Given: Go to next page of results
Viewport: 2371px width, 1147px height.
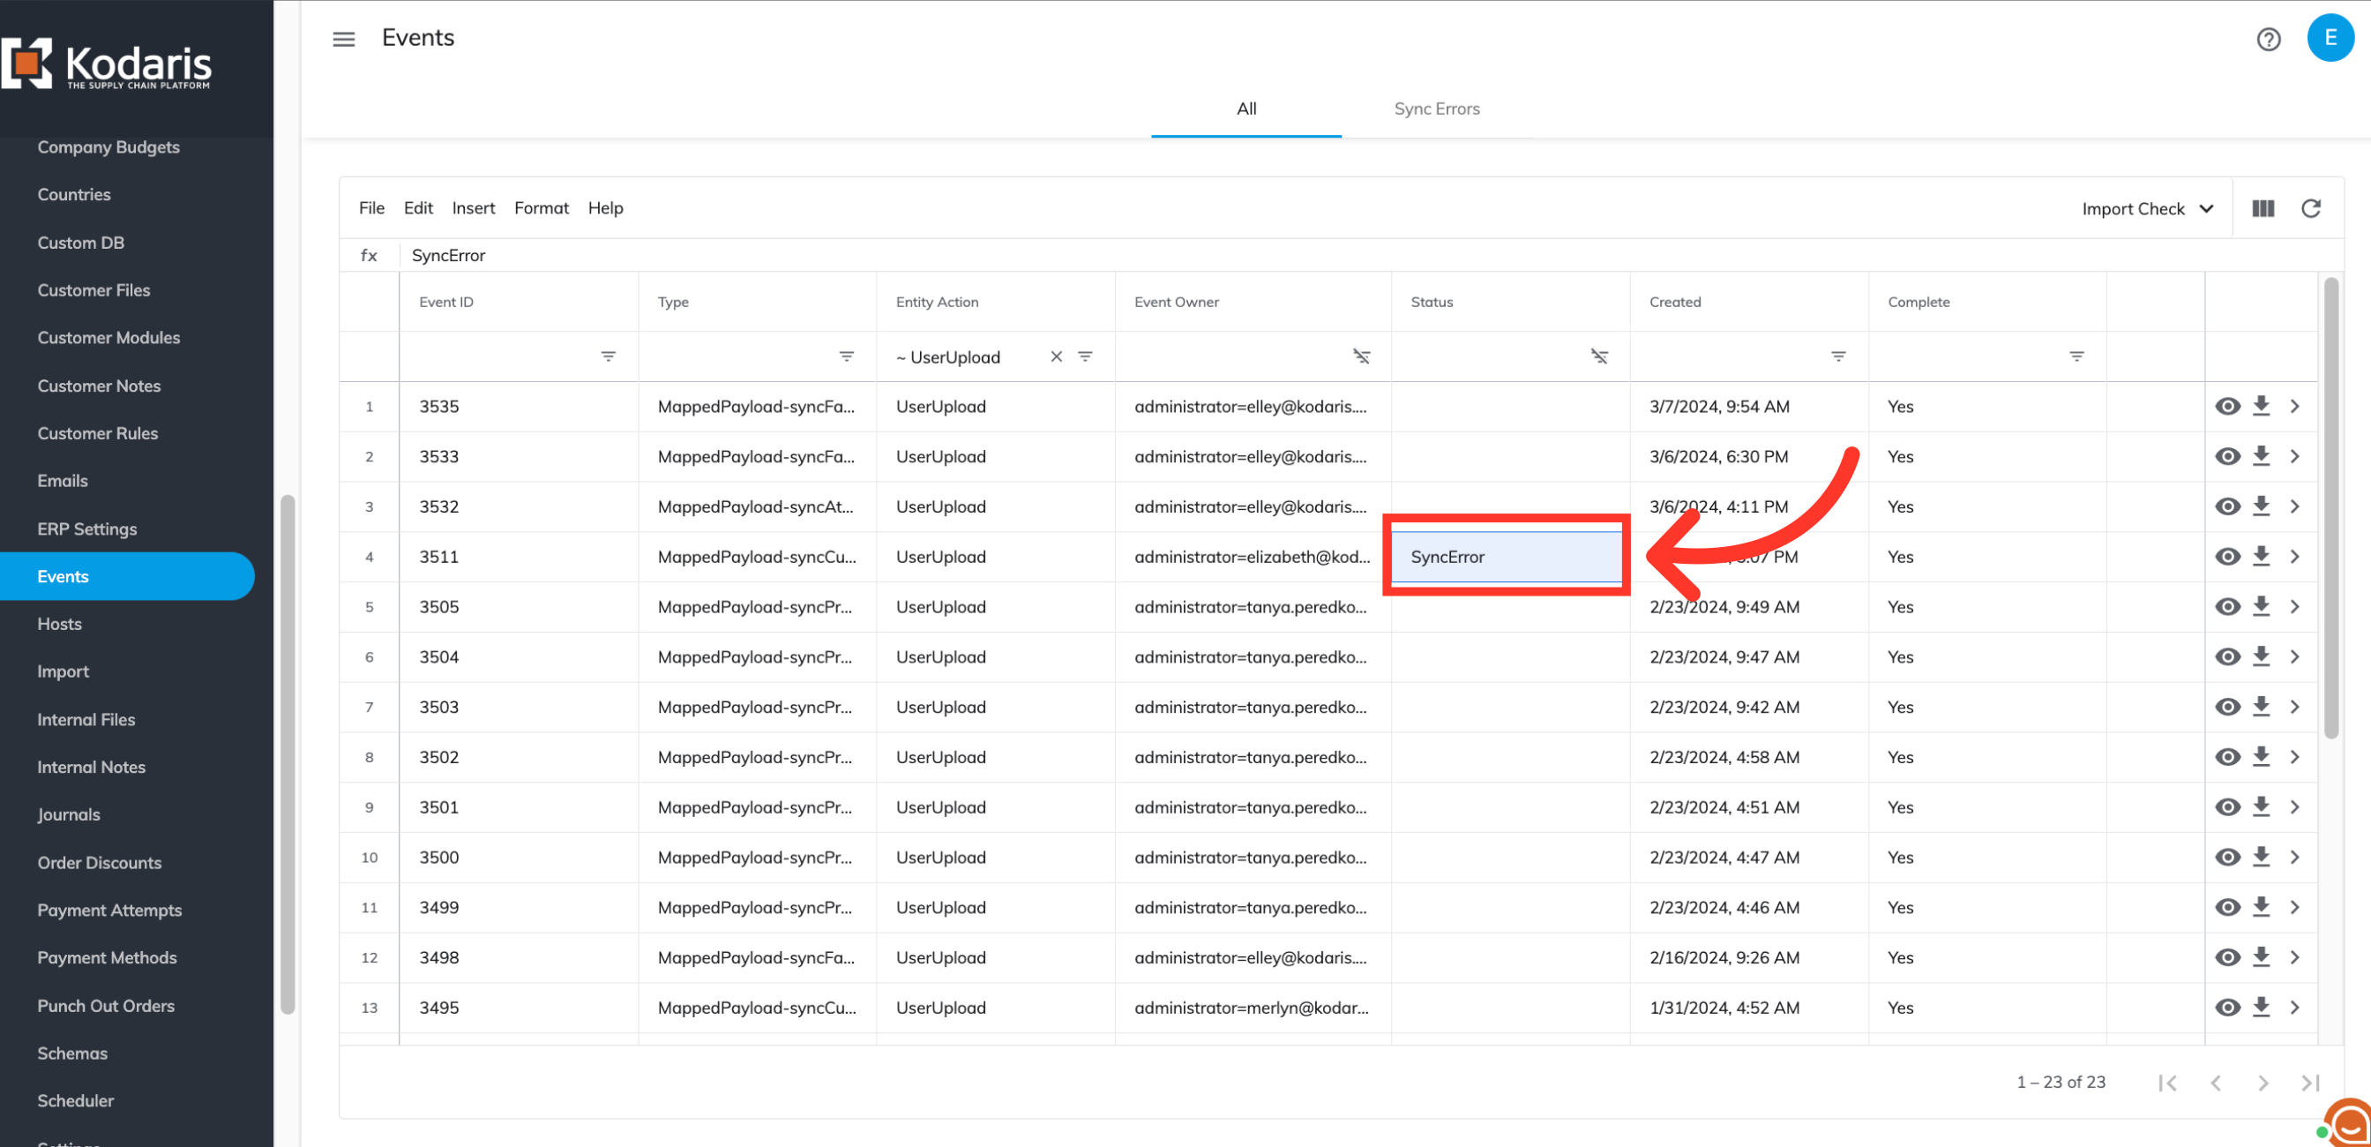Looking at the screenshot, I should pyautogui.click(x=2263, y=1083).
